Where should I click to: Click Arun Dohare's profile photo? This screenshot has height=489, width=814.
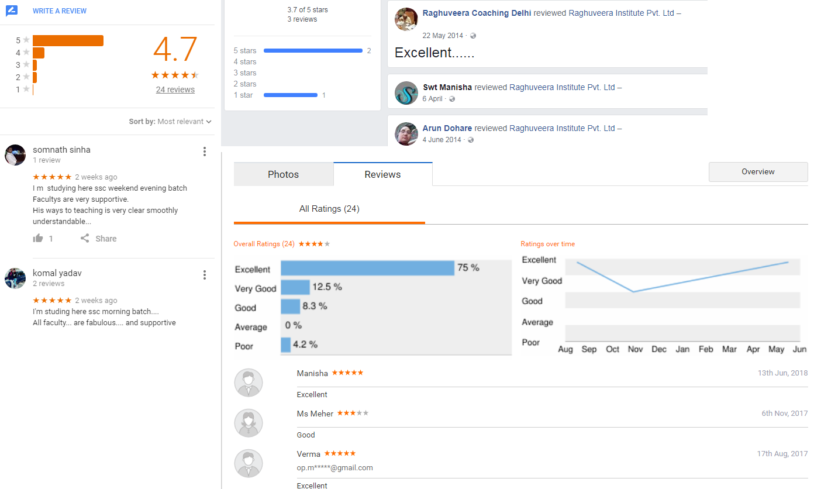[x=406, y=134]
